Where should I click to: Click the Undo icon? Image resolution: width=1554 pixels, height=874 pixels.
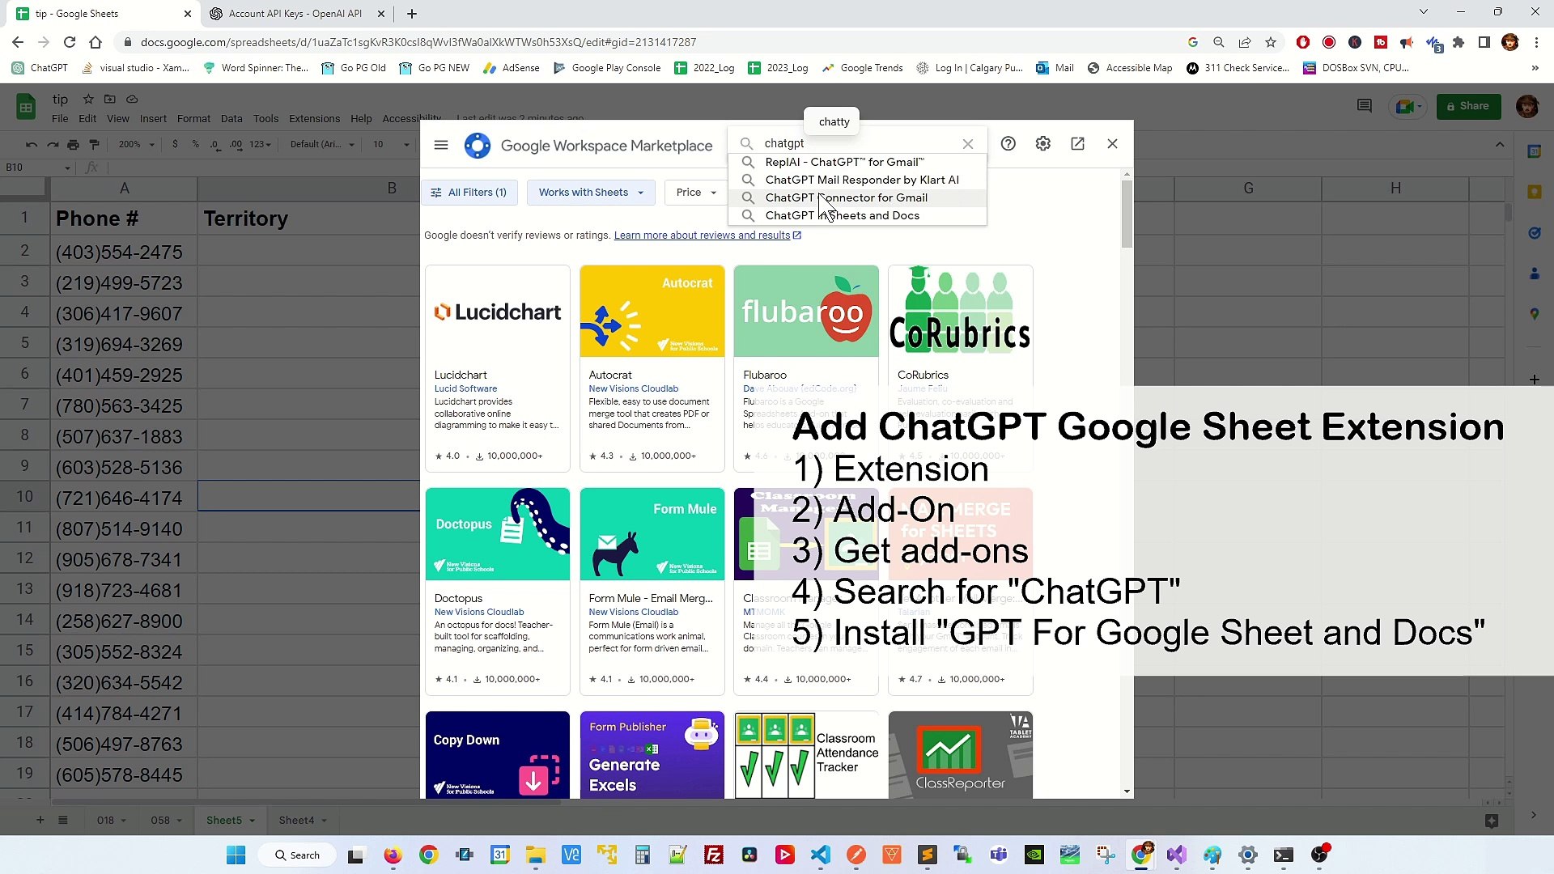[32, 145]
